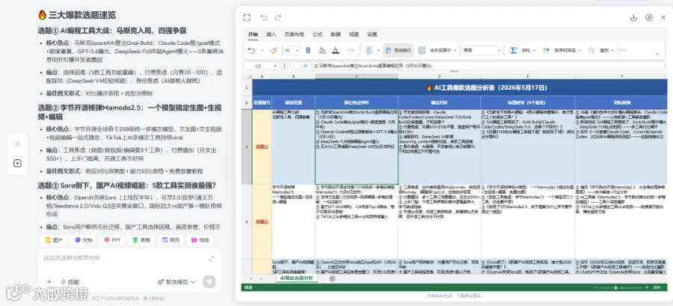Open the font size dropdown
The height and width of the screenshot is (306, 673).
click(x=297, y=51)
